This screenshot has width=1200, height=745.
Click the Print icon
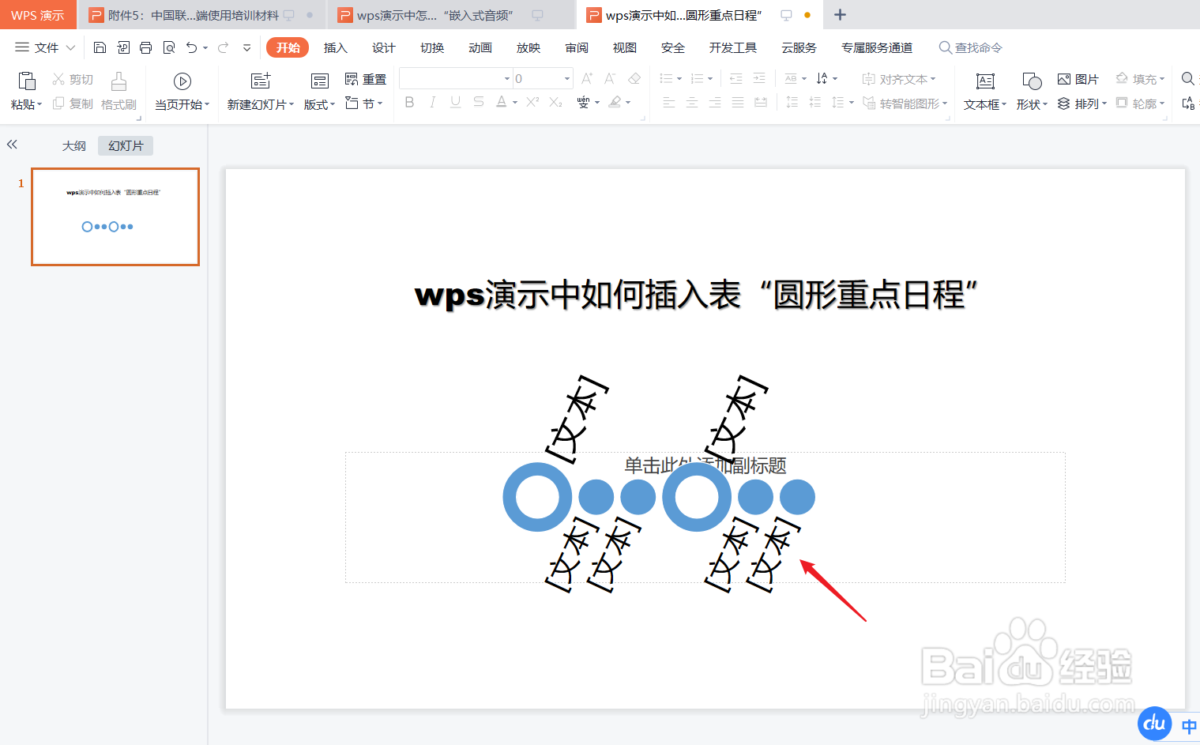coord(145,47)
